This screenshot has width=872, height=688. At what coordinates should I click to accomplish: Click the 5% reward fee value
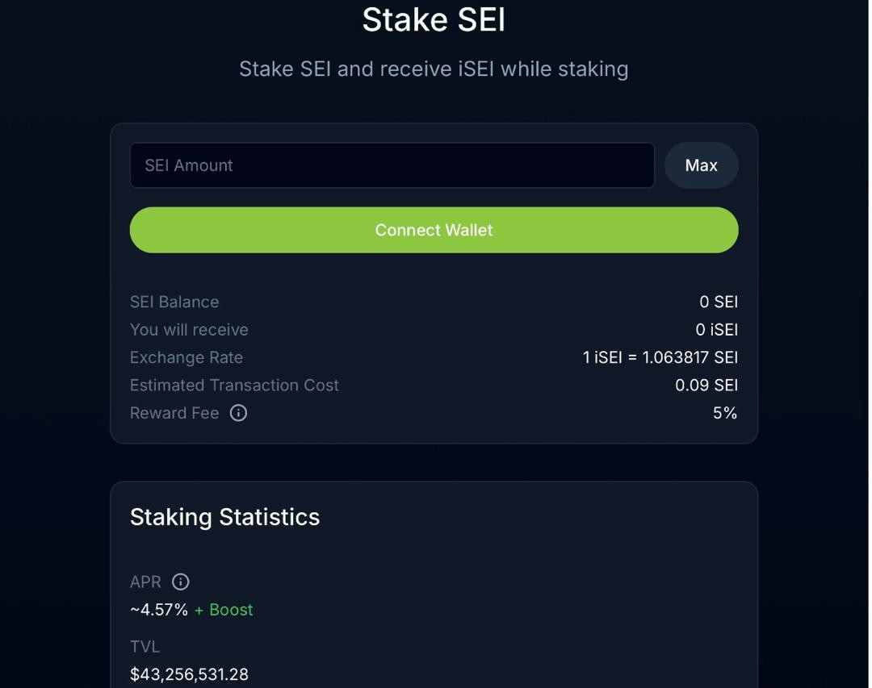[724, 413]
